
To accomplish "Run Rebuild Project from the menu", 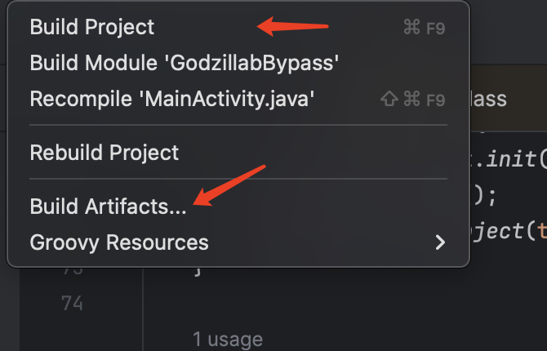I will [105, 152].
